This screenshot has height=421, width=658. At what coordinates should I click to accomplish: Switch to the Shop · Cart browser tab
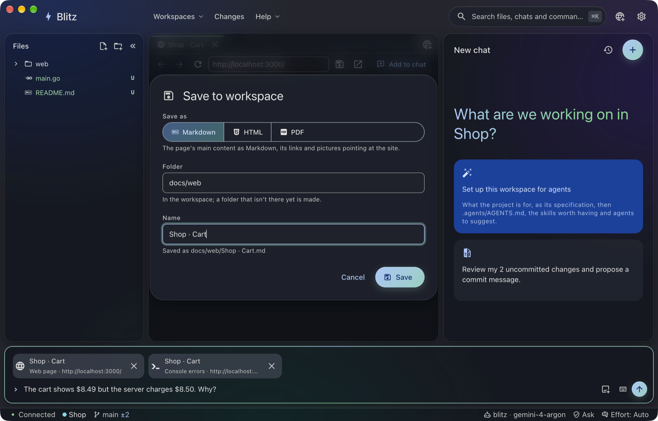pos(186,45)
